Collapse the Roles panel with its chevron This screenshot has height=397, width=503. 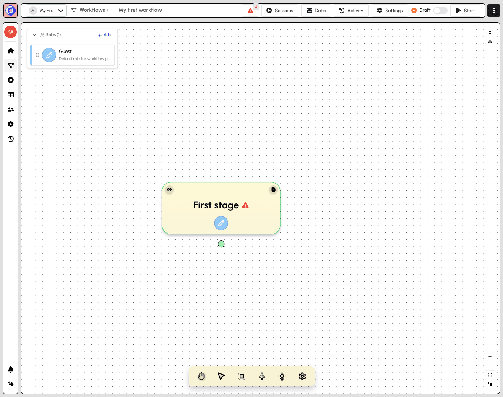[34, 35]
